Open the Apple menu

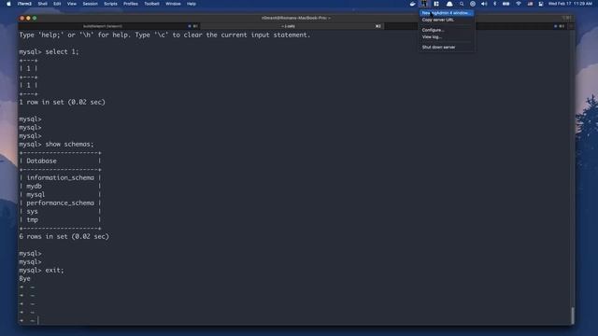[x=8, y=4]
